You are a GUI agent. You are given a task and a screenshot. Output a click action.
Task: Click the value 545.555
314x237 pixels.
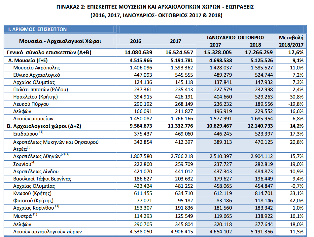pos(184,75)
